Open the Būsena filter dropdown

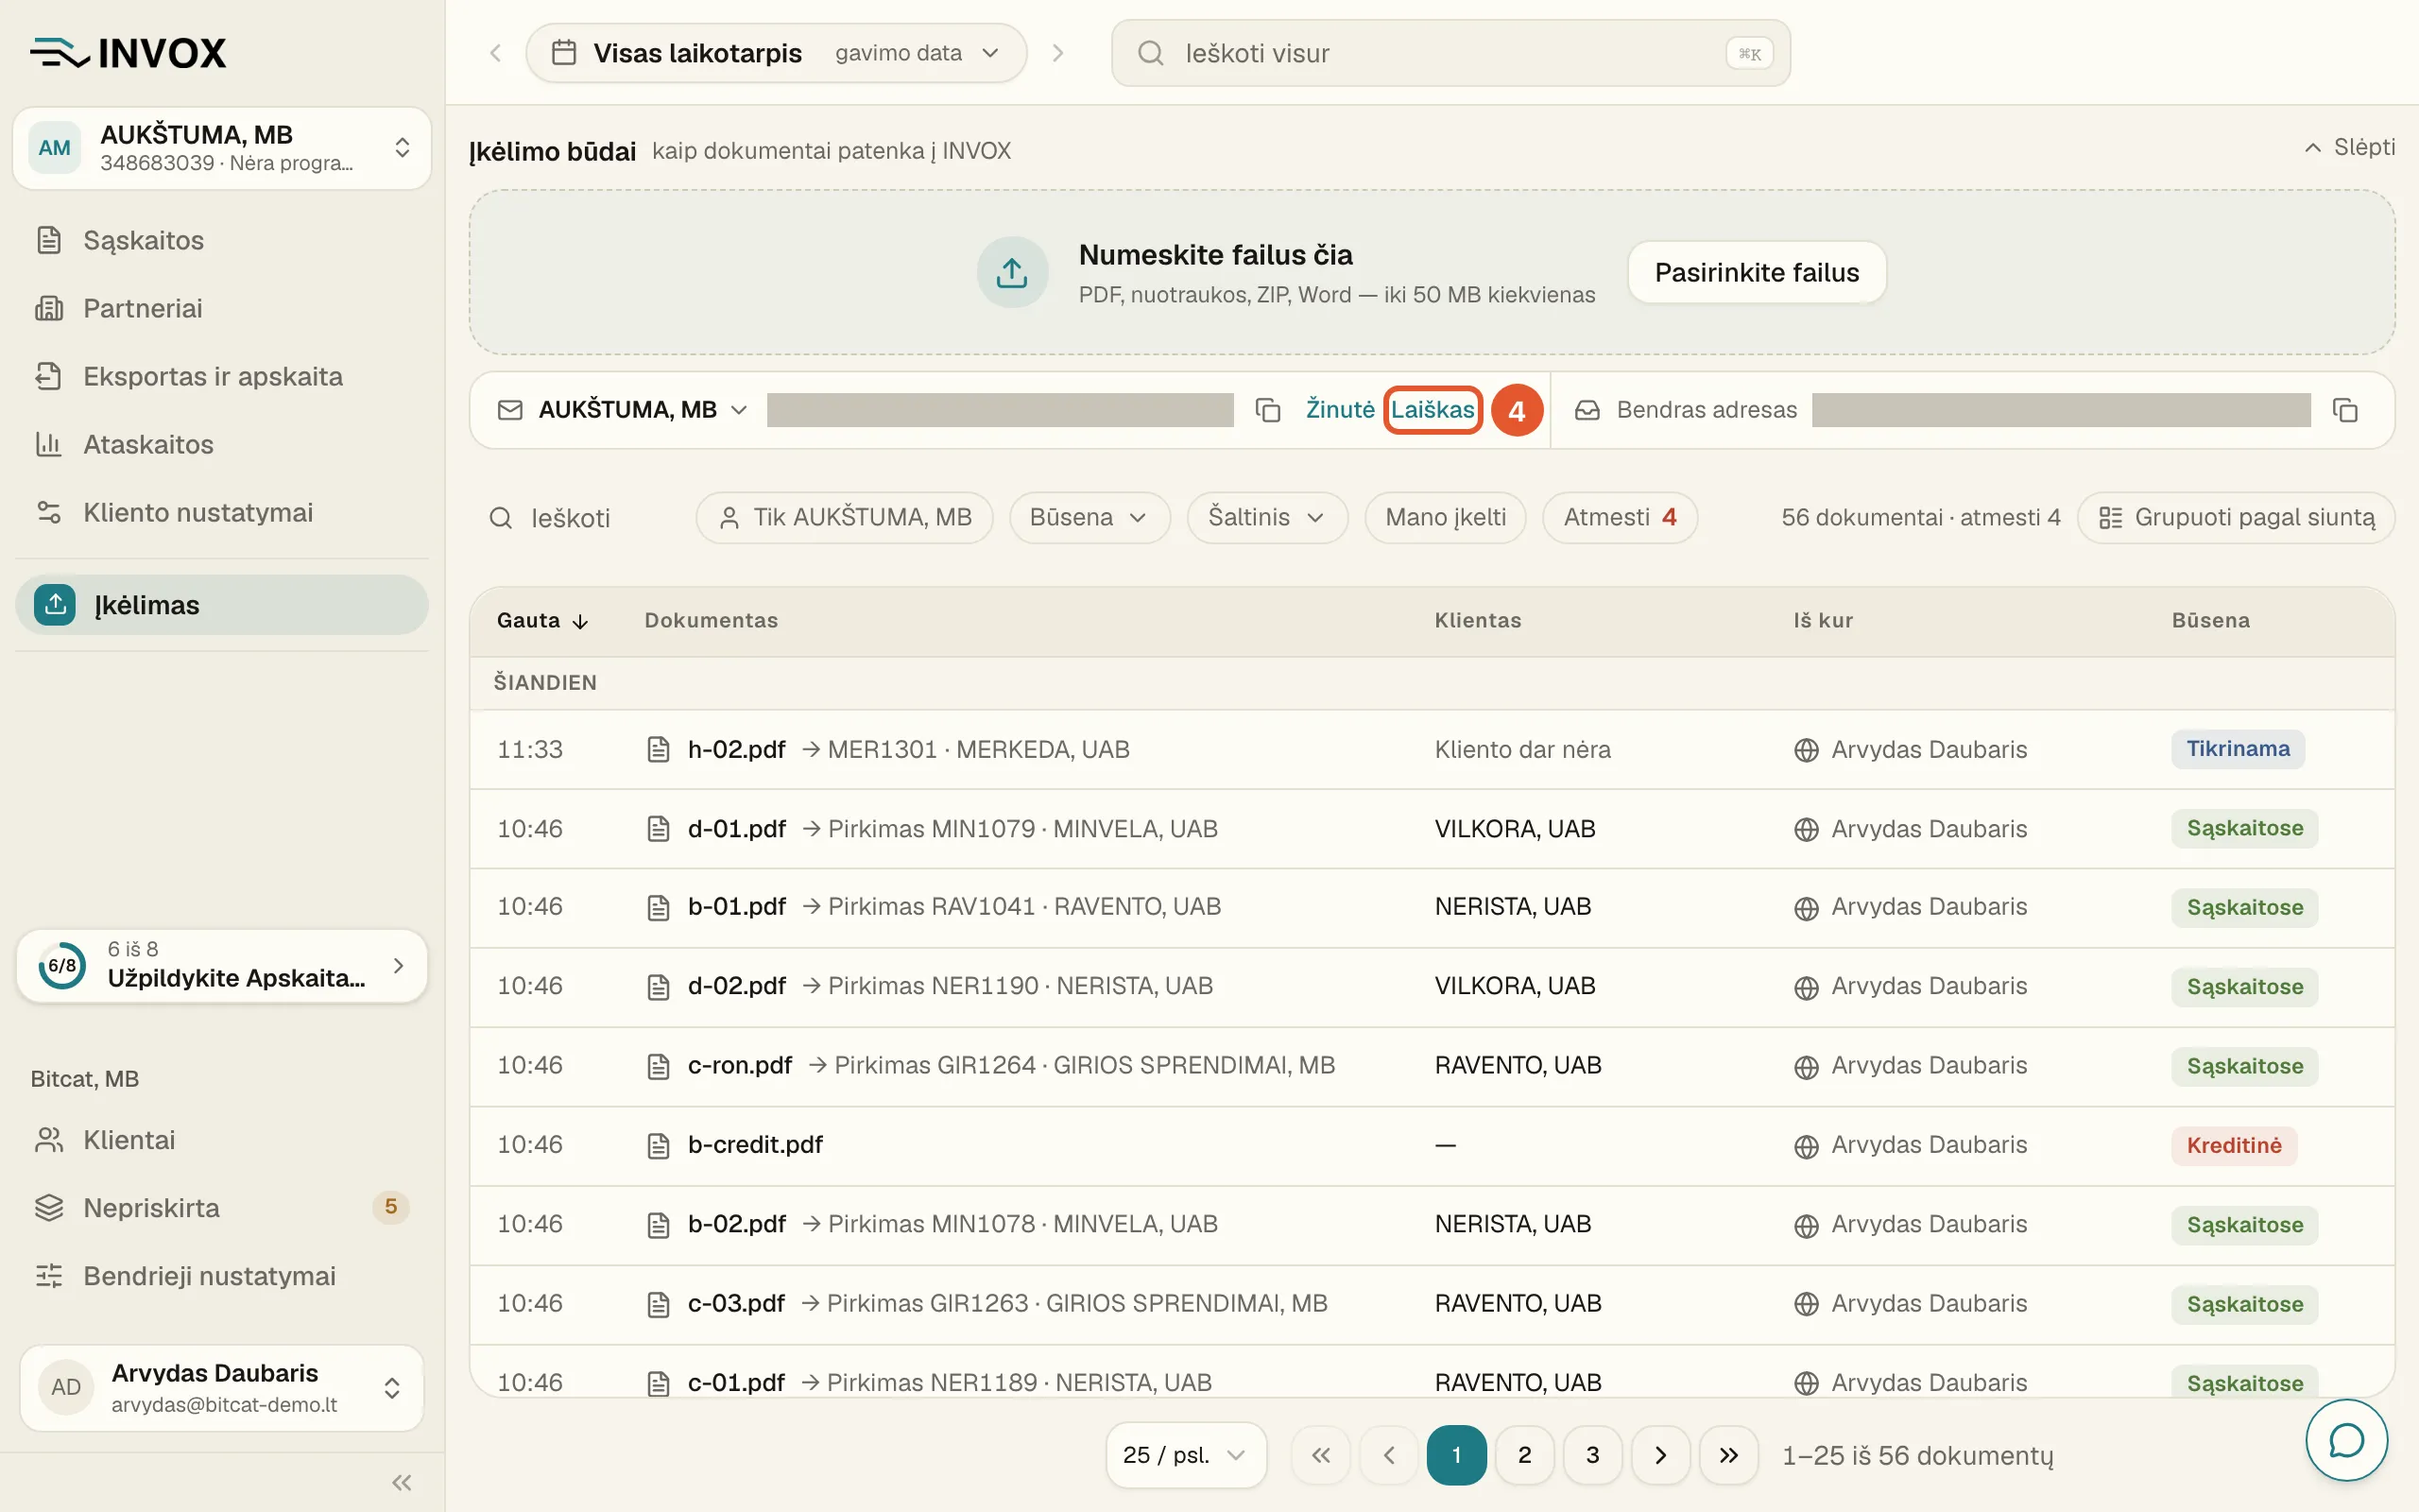pos(1089,517)
